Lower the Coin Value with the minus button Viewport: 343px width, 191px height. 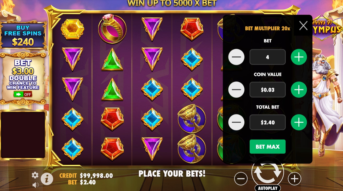pyautogui.click(x=236, y=89)
